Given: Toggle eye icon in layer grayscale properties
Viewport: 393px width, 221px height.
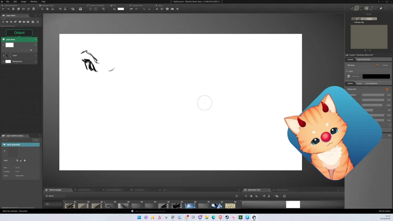Looking at the screenshot, I should pyautogui.click(x=4, y=151).
